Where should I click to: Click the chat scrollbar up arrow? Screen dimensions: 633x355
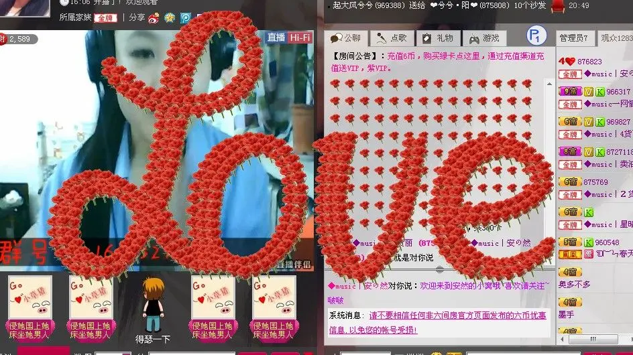(549, 84)
